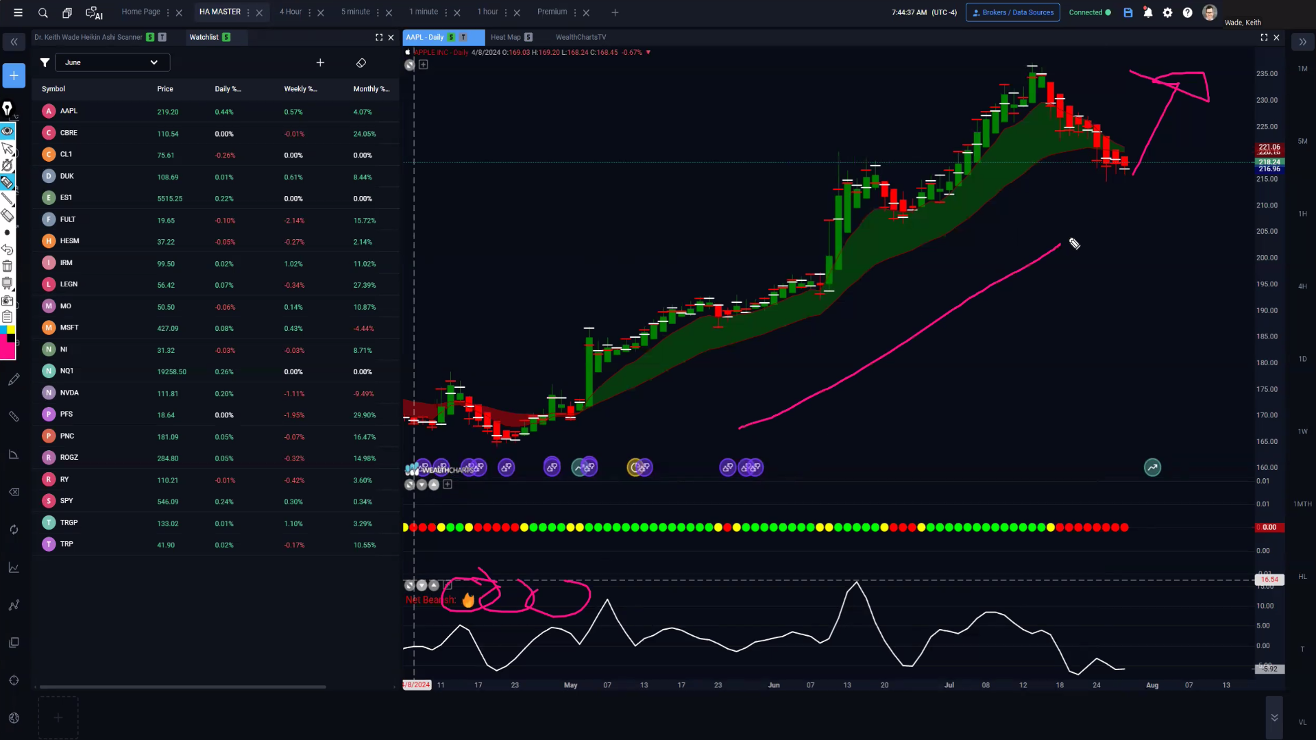Click the teal trend event icon on chart
This screenshot has height=740, width=1316.
point(1152,467)
